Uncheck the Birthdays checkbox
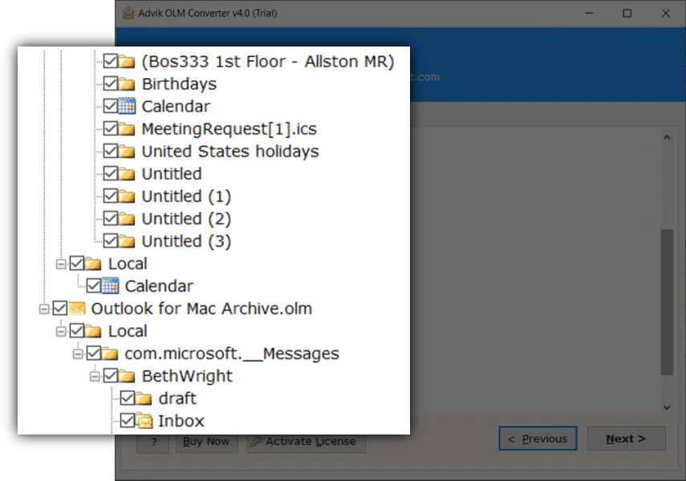Screen dimensions: 686x481 [110, 83]
